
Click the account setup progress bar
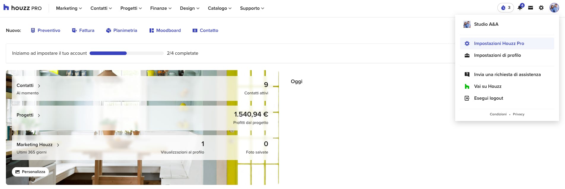point(126,53)
